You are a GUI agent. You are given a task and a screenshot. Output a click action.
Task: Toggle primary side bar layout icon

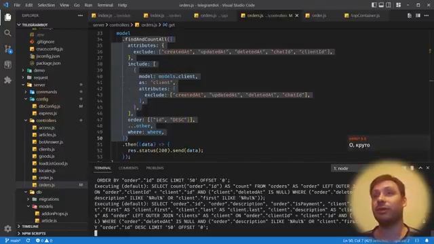pos(374,5)
